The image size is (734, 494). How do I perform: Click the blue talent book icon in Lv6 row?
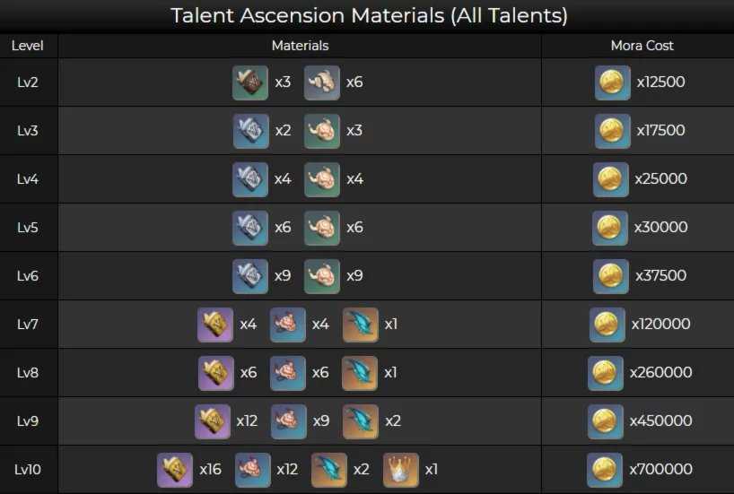pyautogui.click(x=250, y=276)
